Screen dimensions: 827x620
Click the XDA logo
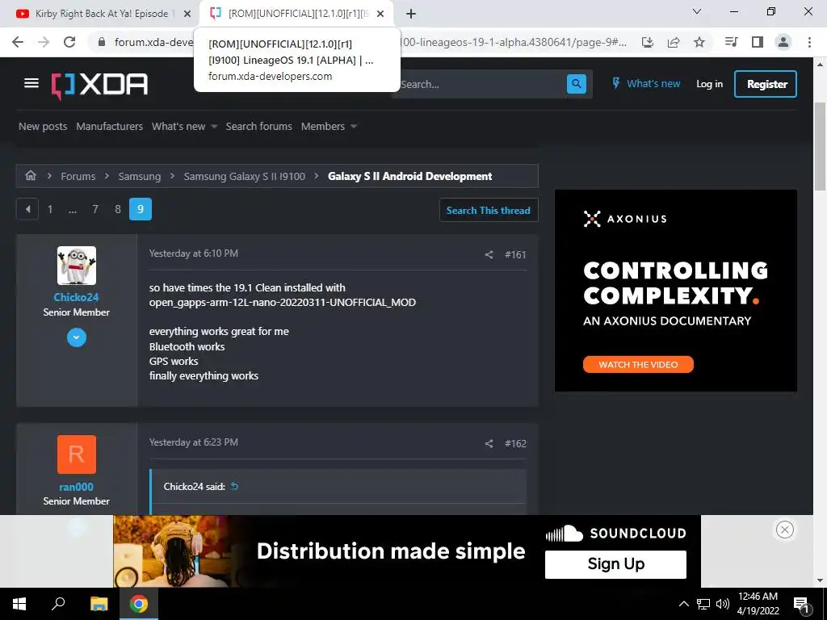tap(99, 85)
